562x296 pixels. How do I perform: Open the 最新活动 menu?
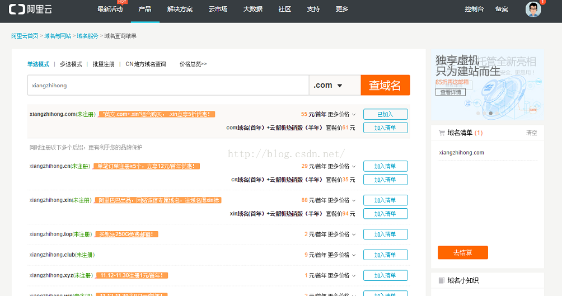coord(110,10)
